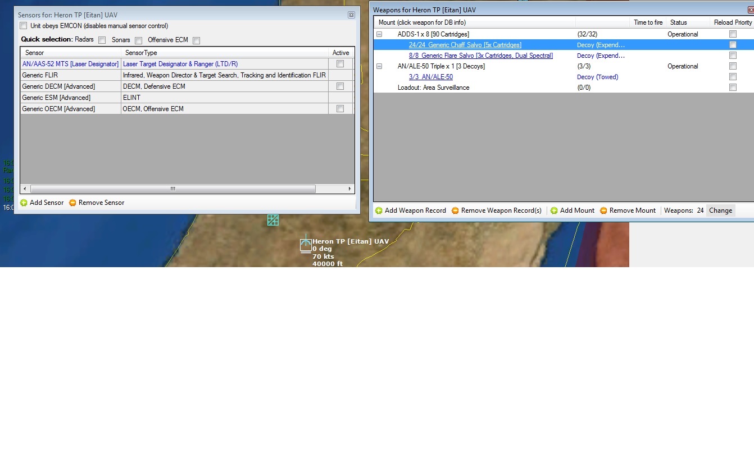Sort by the SensorType column header
Screen dimensions: 754x458
pyautogui.click(x=225, y=53)
